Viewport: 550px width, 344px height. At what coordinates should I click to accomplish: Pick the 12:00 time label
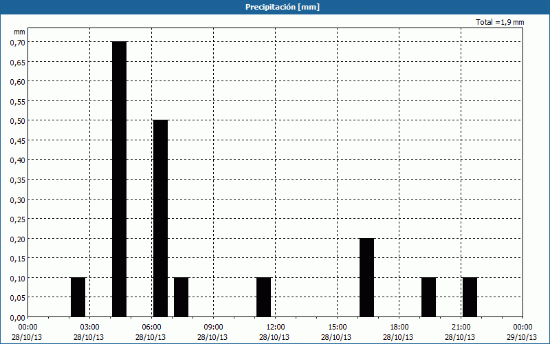(276, 327)
